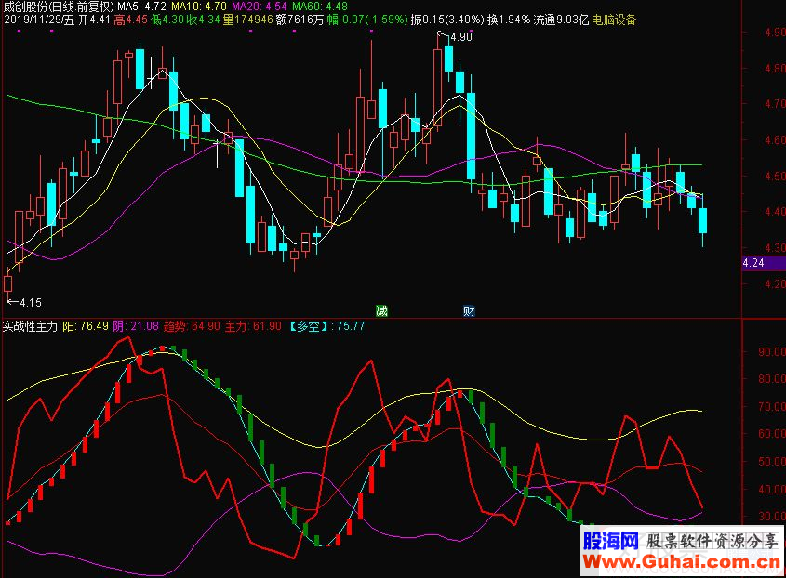This screenshot has width=786, height=578.
Task: Select the 趋势: 64.90 indicator value
Action: click(x=192, y=326)
